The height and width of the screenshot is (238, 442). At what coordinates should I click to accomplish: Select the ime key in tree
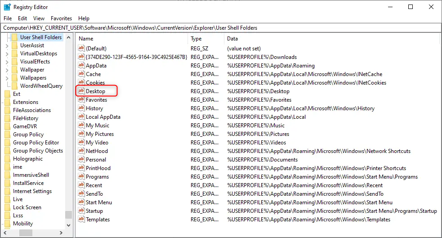click(18, 167)
